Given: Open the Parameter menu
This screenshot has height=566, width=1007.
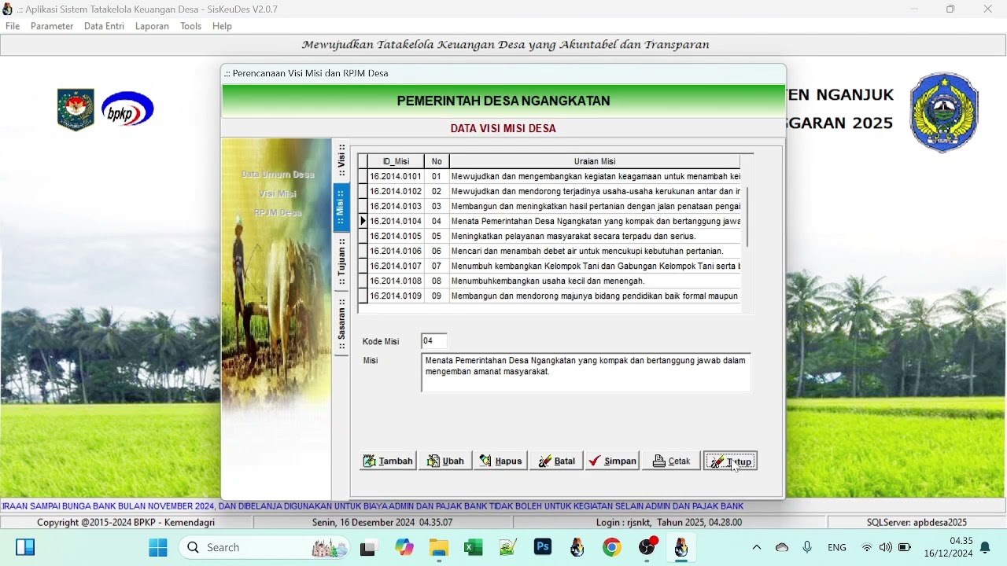Looking at the screenshot, I should pyautogui.click(x=52, y=26).
